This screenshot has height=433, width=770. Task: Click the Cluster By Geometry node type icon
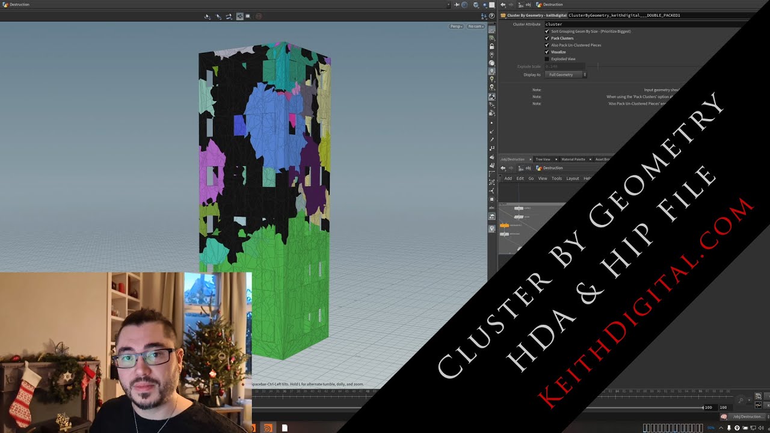pyautogui.click(x=503, y=15)
